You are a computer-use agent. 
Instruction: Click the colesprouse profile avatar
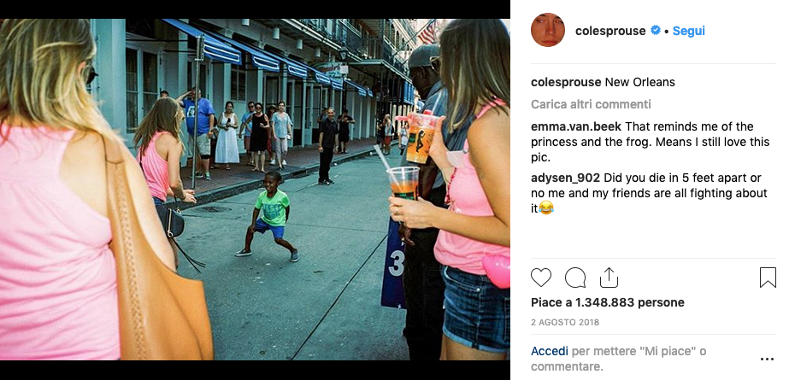pos(548,31)
